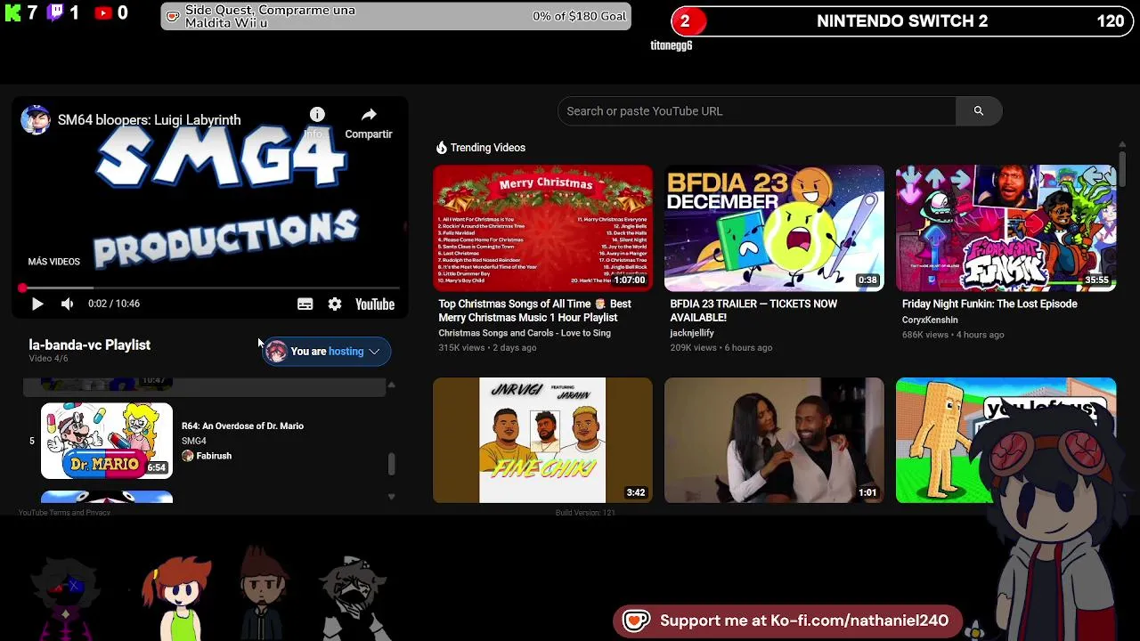1140x641 pixels.
Task: Open the CoryxKenshin channel name
Action: coord(930,320)
